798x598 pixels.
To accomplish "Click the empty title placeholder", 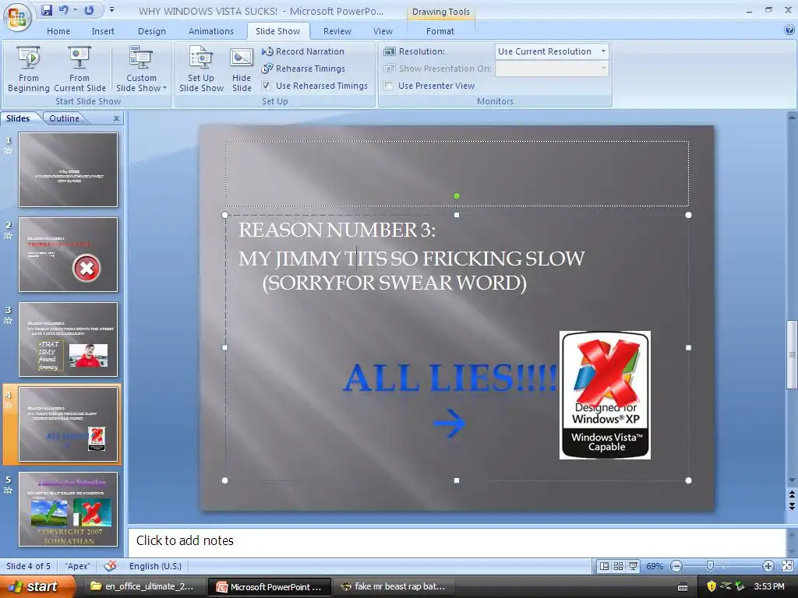I will click(457, 174).
